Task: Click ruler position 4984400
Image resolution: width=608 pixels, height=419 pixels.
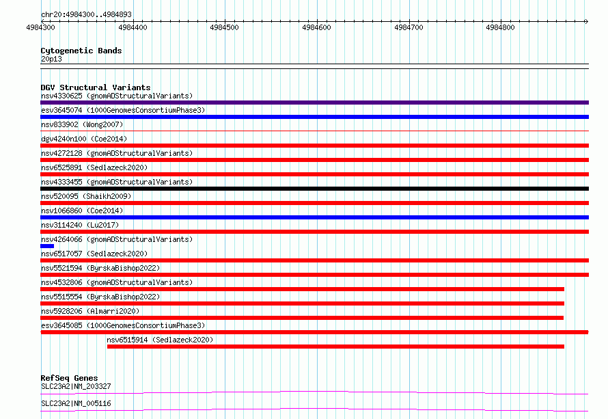Action: (133, 27)
